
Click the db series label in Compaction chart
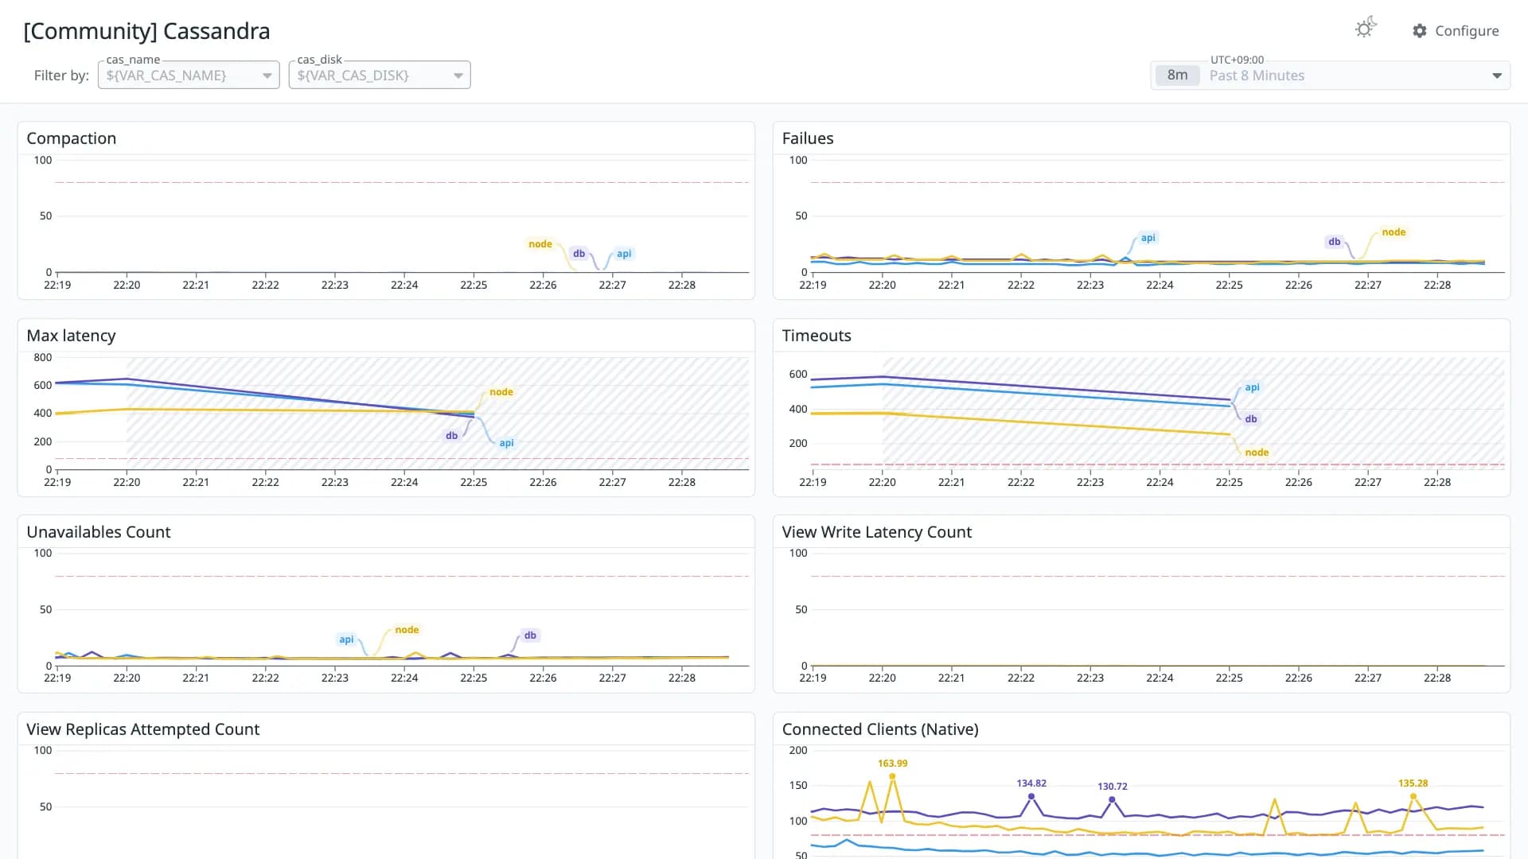[x=579, y=254]
